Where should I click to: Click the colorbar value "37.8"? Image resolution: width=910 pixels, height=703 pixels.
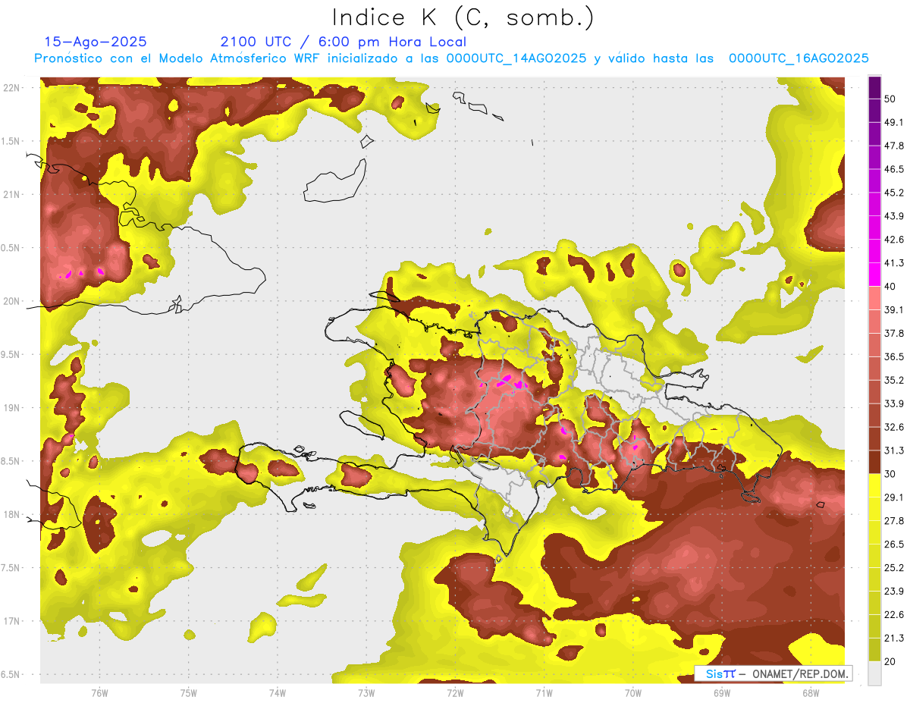893,333
